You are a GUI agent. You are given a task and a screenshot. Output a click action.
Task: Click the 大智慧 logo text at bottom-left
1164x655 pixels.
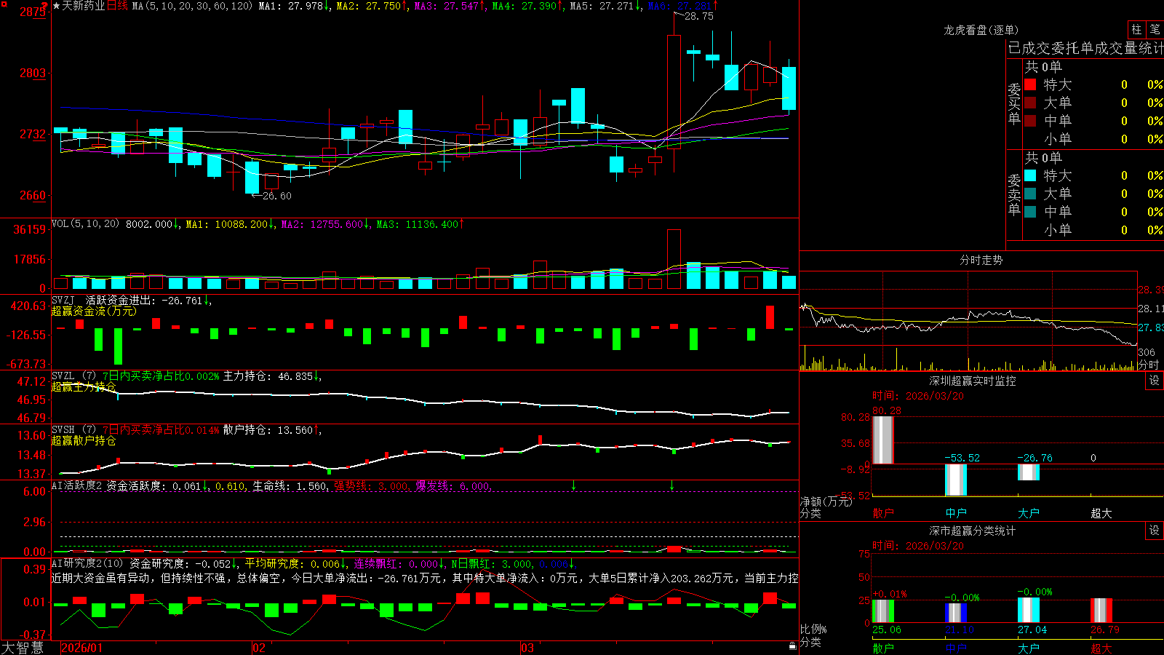(23, 648)
